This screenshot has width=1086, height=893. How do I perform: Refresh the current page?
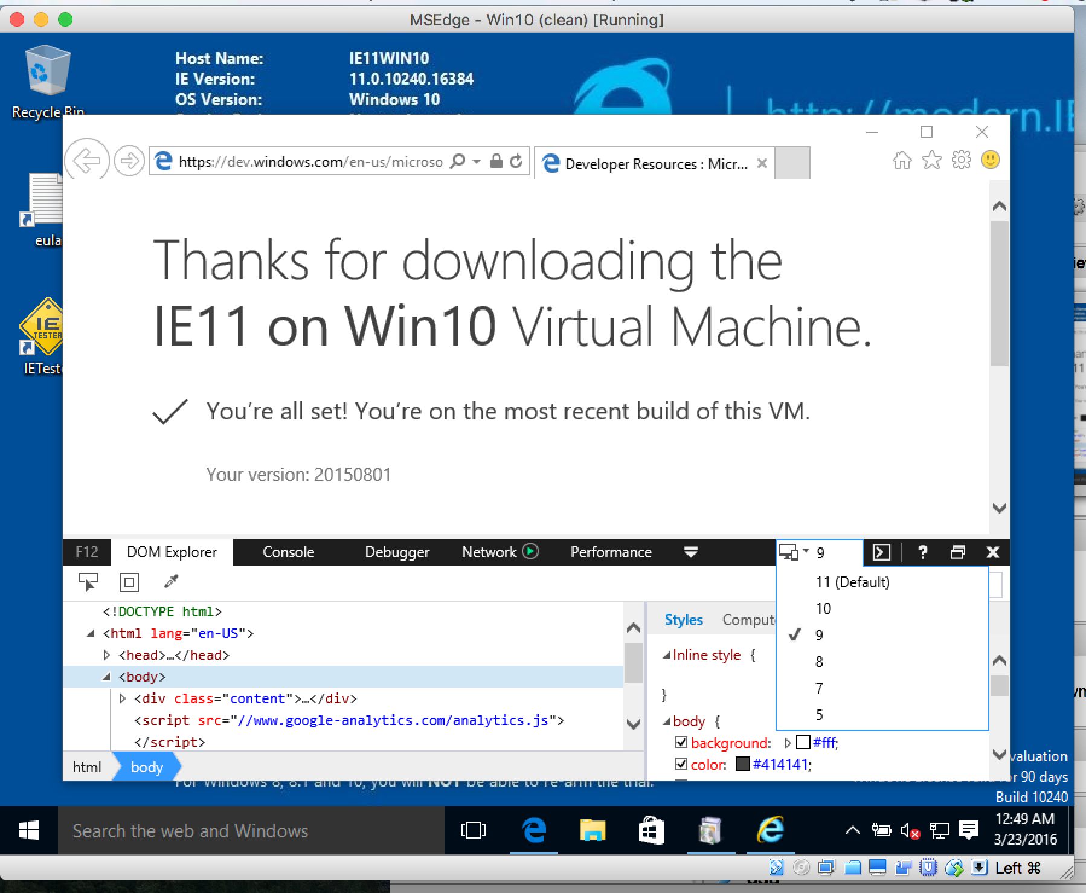[515, 161]
